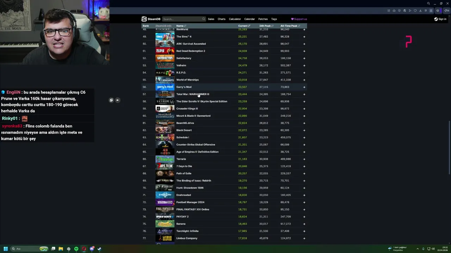
Task: Open the Calendar menu item
Action: (x=249, y=19)
